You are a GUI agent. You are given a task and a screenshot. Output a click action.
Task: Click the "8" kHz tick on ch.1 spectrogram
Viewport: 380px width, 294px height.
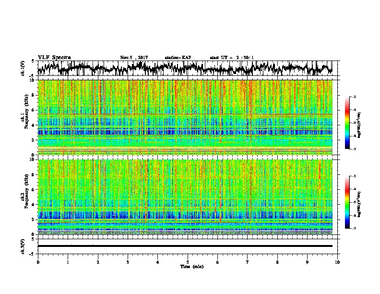[34, 95]
